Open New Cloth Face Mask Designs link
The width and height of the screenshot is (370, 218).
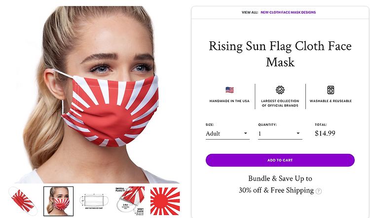[x=288, y=12]
